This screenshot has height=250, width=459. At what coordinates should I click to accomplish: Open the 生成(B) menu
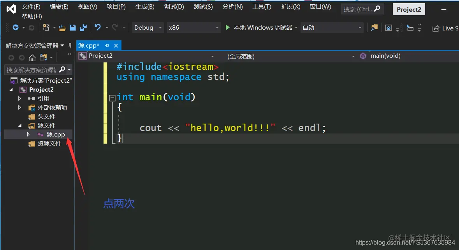[145, 7]
